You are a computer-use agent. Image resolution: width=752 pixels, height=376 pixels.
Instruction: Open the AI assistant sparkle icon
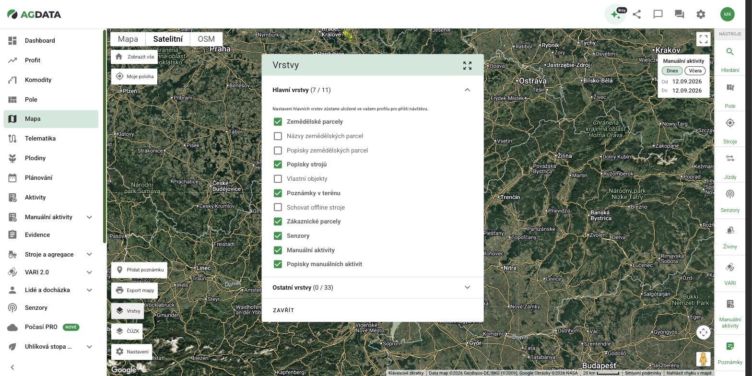pyautogui.click(x=615, y=14)
